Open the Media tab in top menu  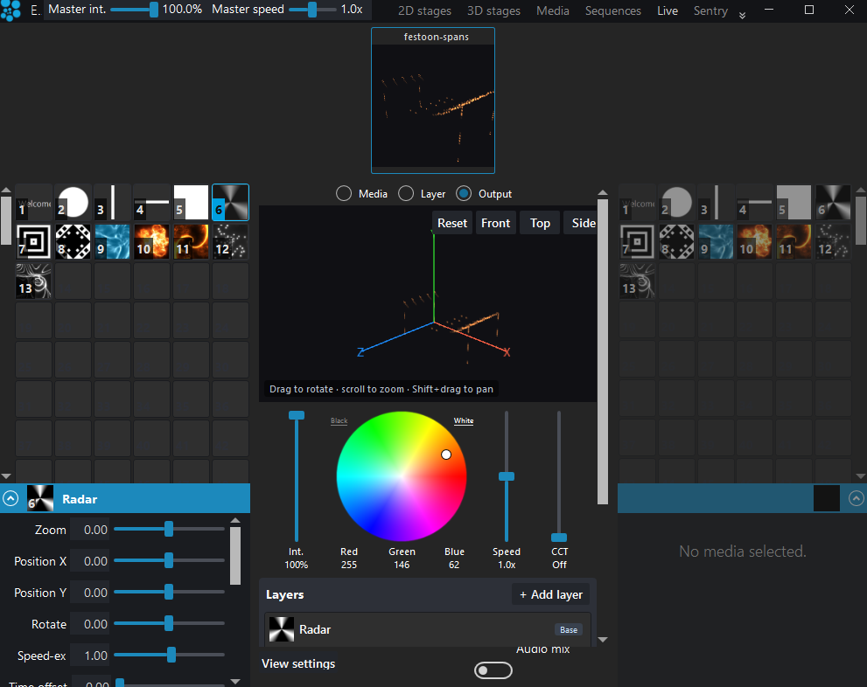point(552,10)
